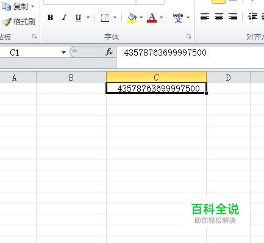This screenshot has width=264, height=243.
Task: Open the fill color dropdown arrow
Action: click(x=141, y=18)
